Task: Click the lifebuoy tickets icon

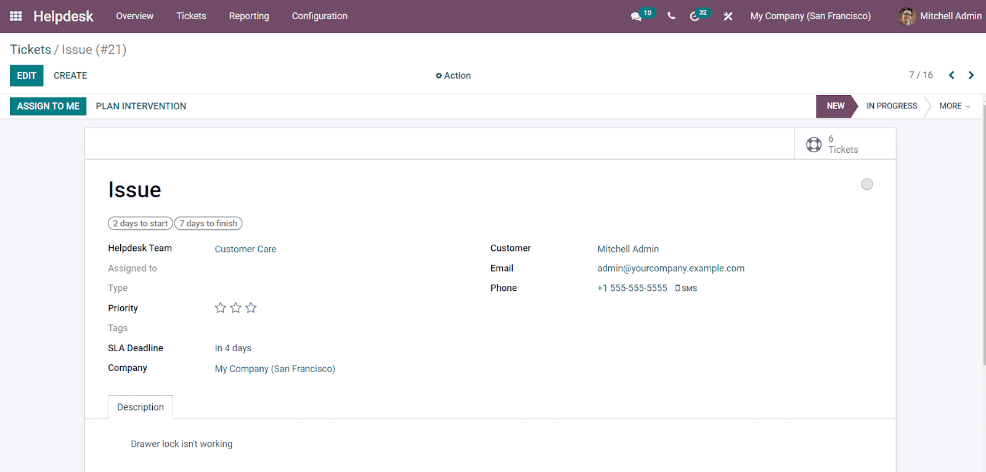Action: tap(814, 144)
